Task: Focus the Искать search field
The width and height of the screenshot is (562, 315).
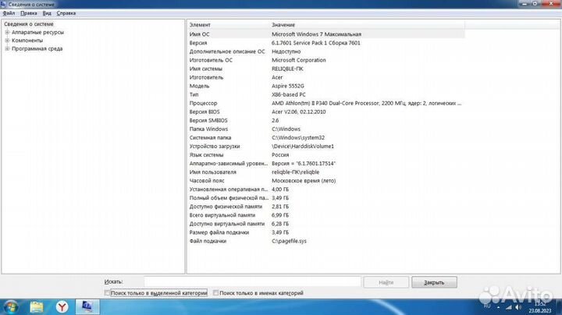Action: click(x=253, y=281)
